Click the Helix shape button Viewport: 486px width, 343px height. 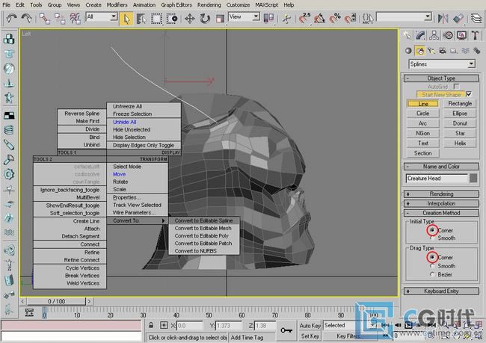460,143
